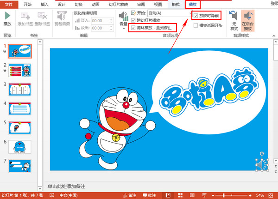Screen dimensions: 278x199
Task: Switch to Normal view in the status bar
Action: pyautogui.click(x=168, y=195)
